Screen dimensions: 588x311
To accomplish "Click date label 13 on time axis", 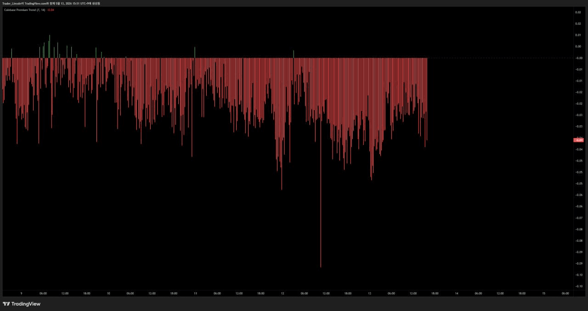I will (369, 293).
